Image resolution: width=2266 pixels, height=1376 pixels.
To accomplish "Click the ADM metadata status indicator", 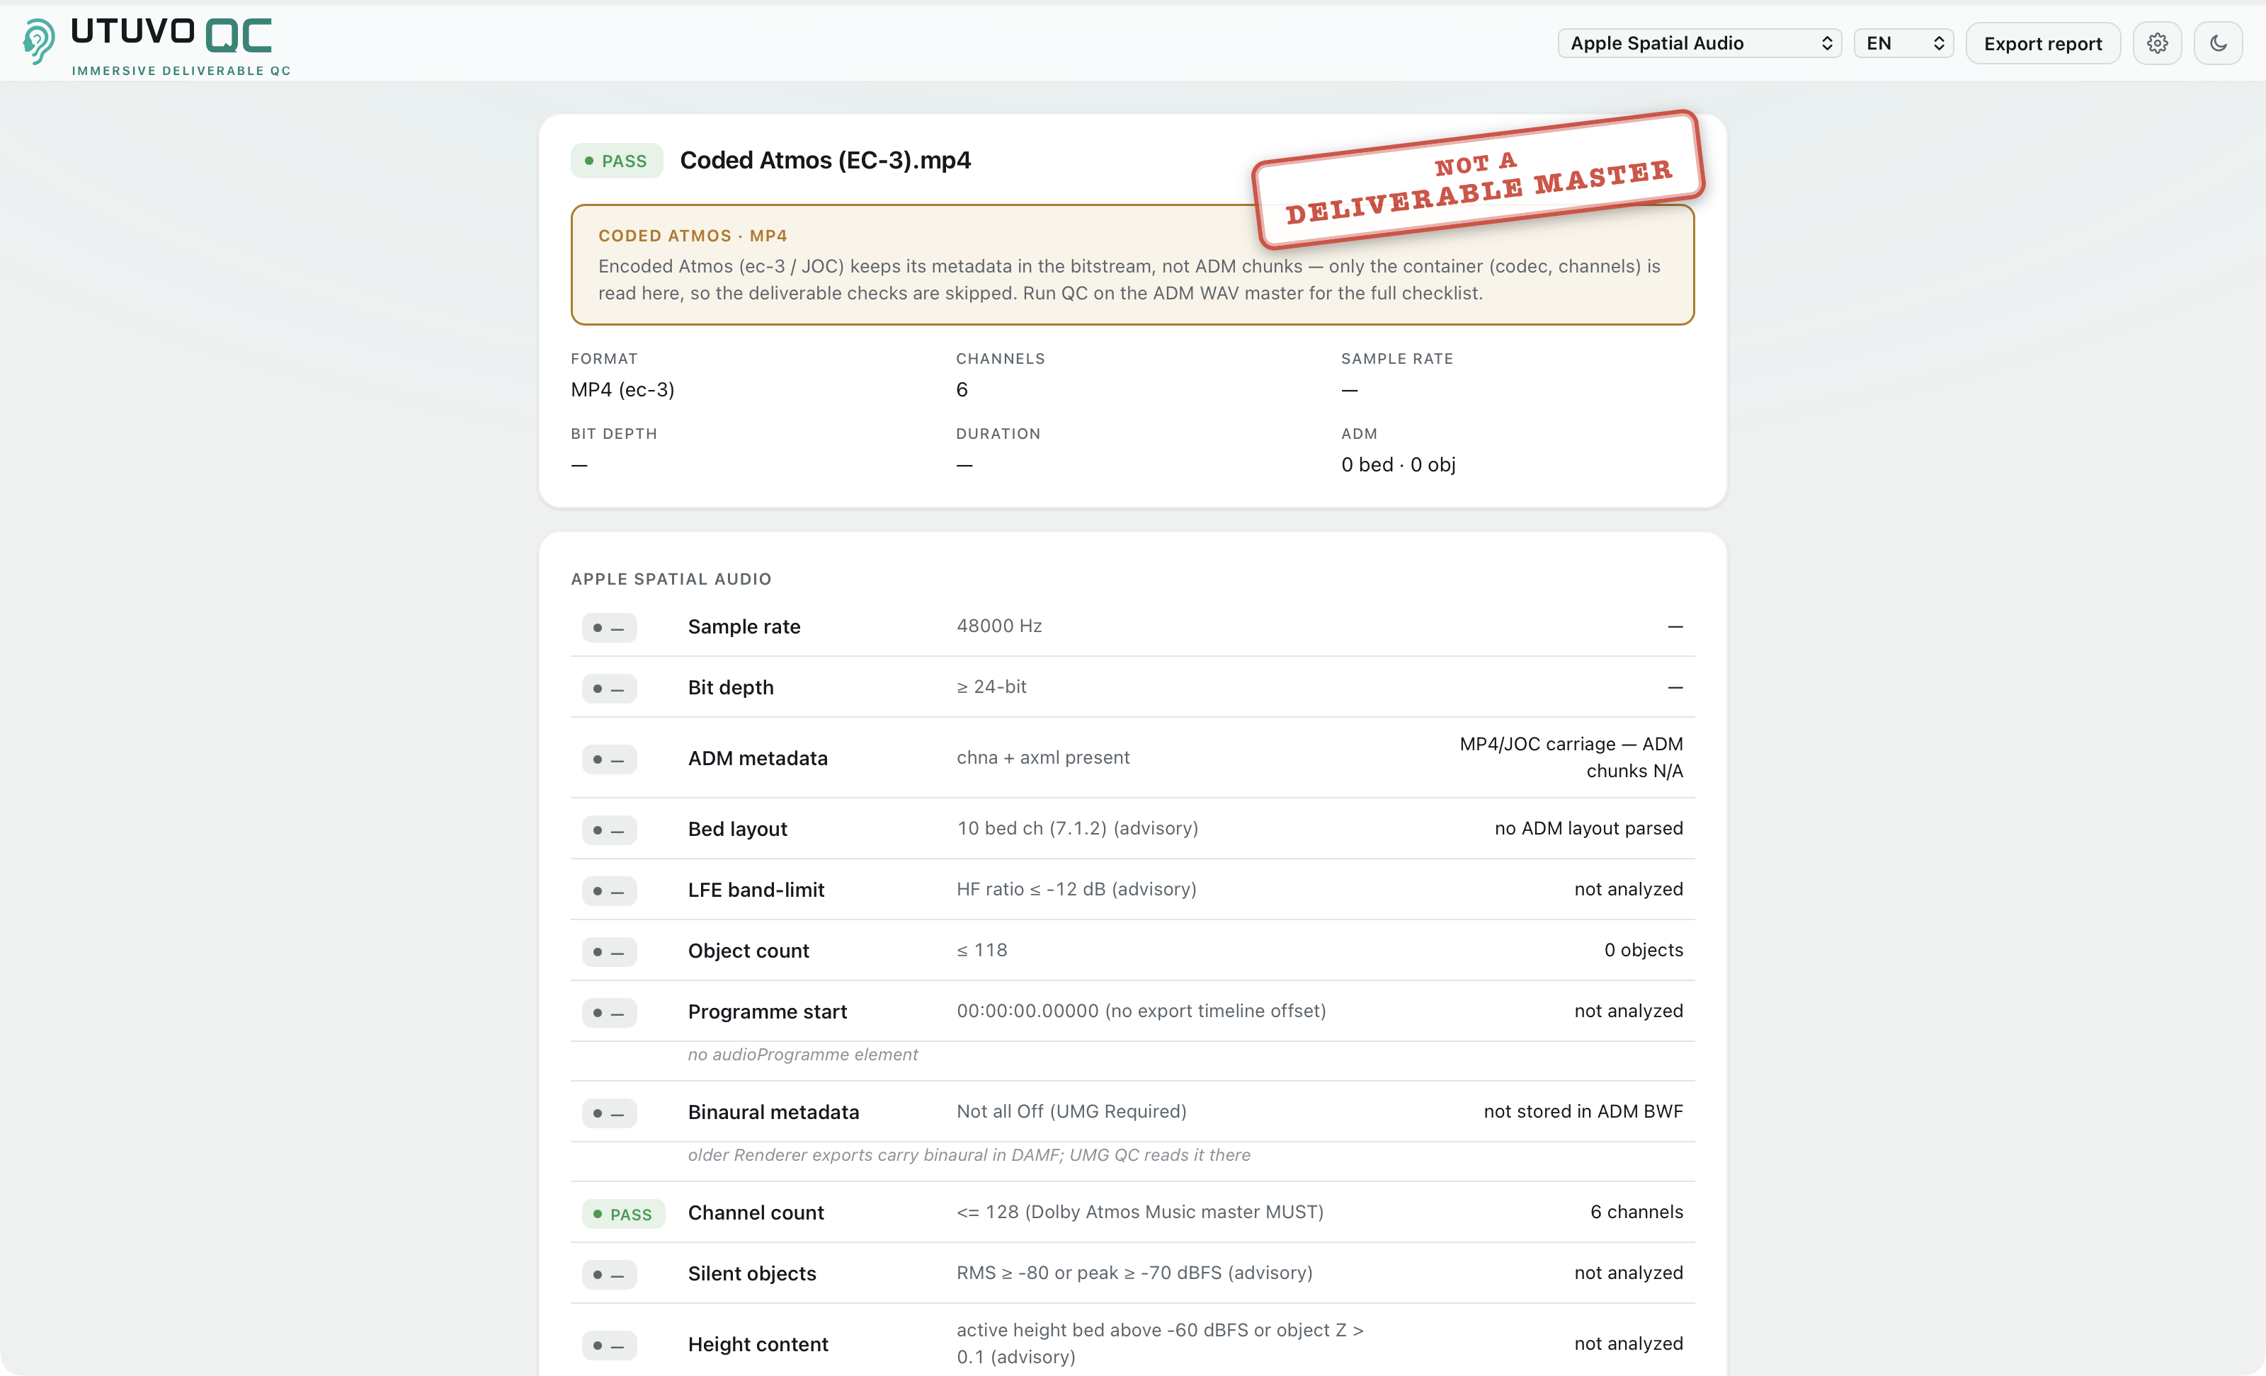I will tap(609, 759).
